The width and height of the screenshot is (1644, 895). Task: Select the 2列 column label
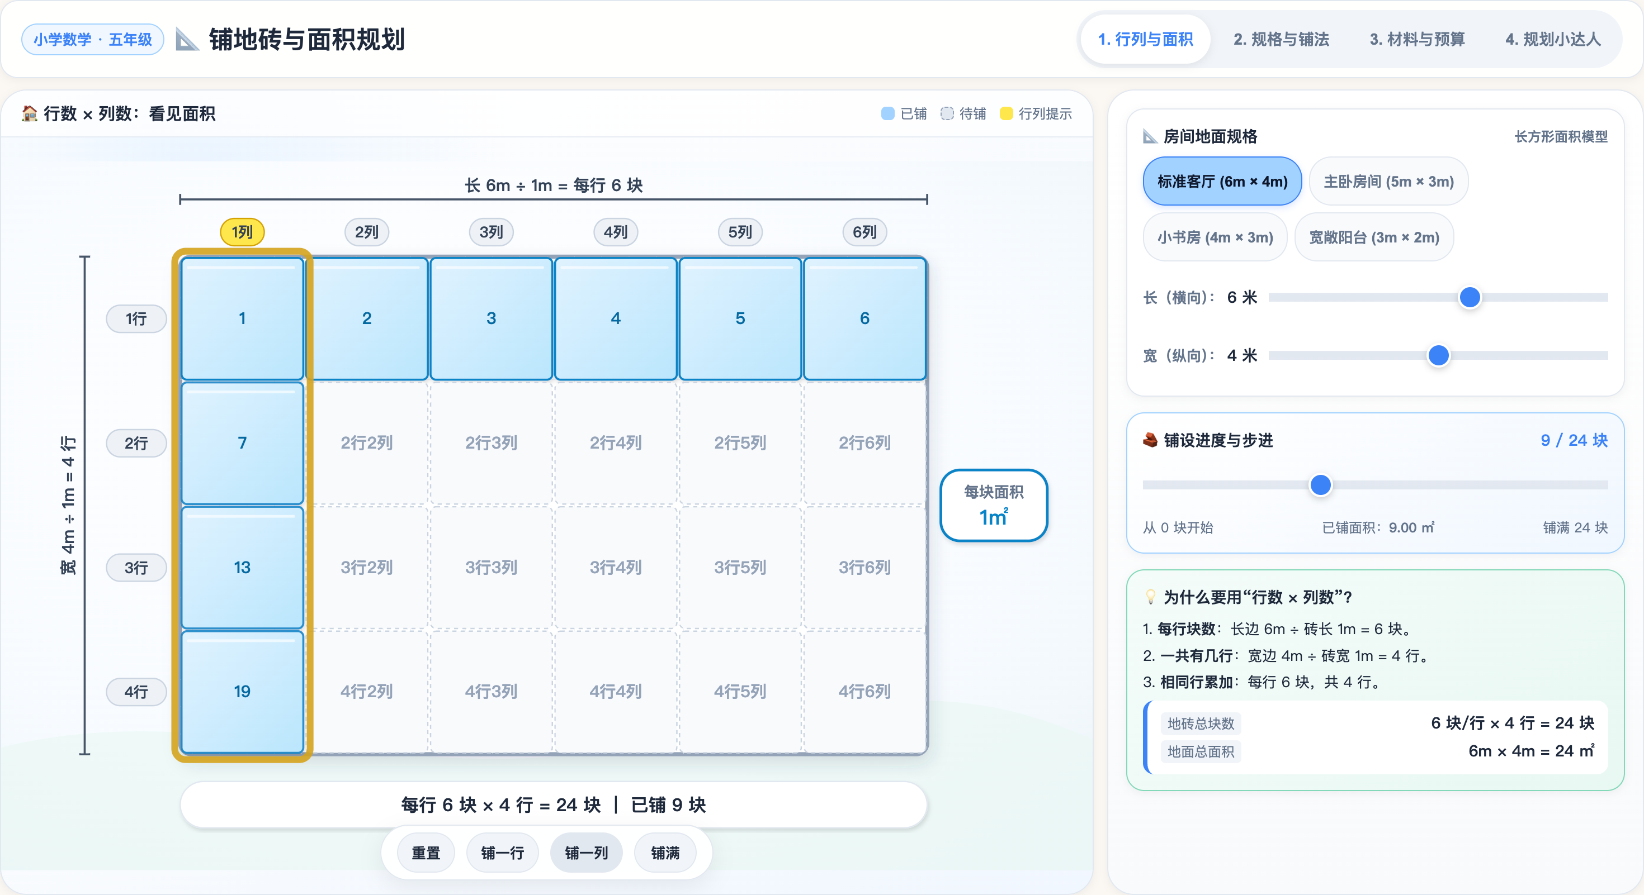coord(366,232)
